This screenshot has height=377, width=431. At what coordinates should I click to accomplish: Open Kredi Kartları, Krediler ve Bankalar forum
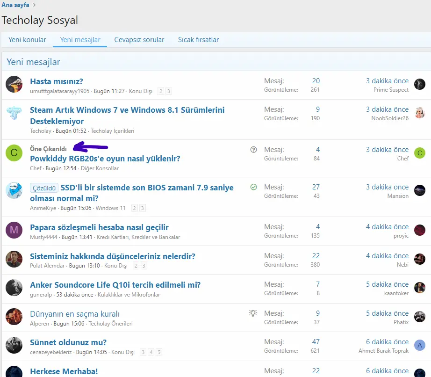pos(138,237)
